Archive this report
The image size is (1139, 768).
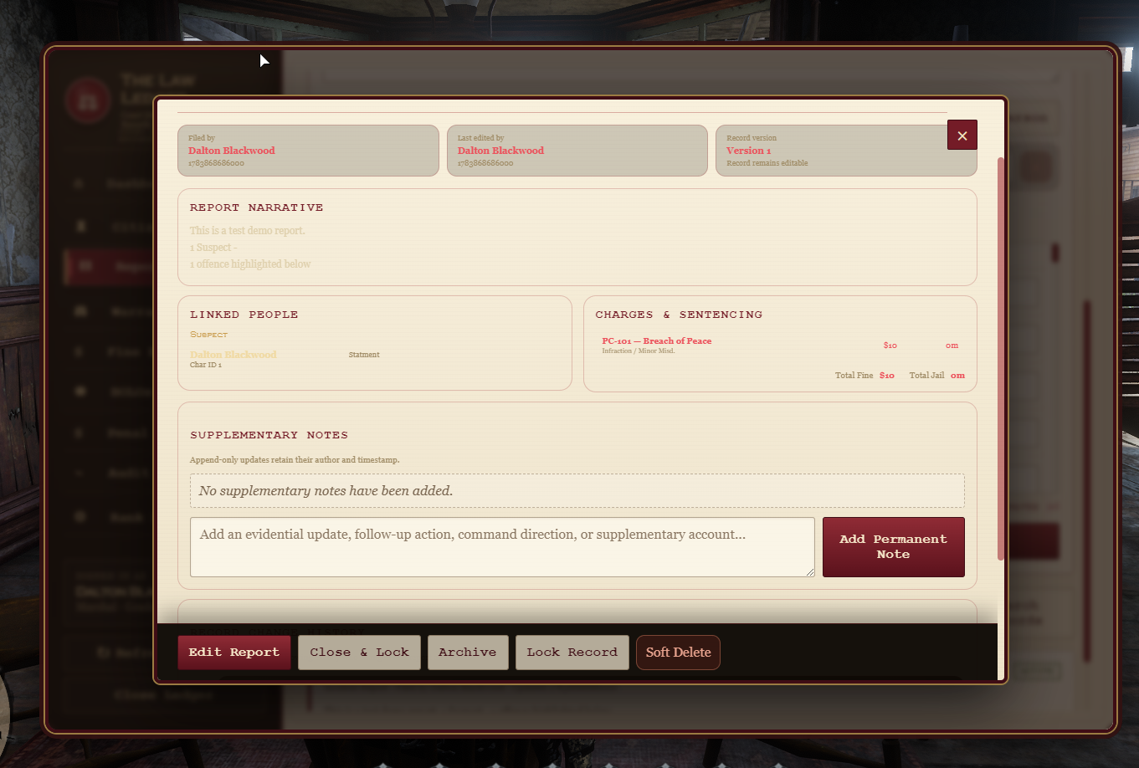467,653
